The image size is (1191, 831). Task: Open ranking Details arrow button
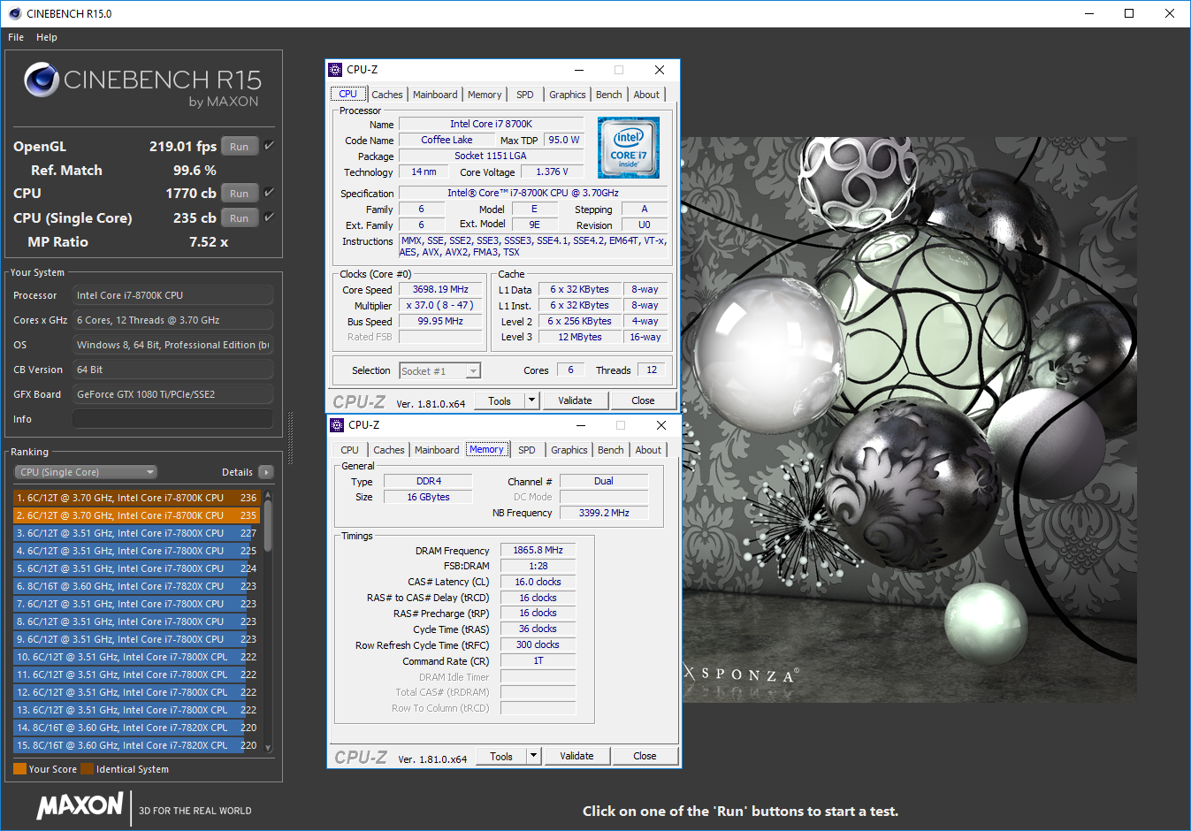pos(266,472)
